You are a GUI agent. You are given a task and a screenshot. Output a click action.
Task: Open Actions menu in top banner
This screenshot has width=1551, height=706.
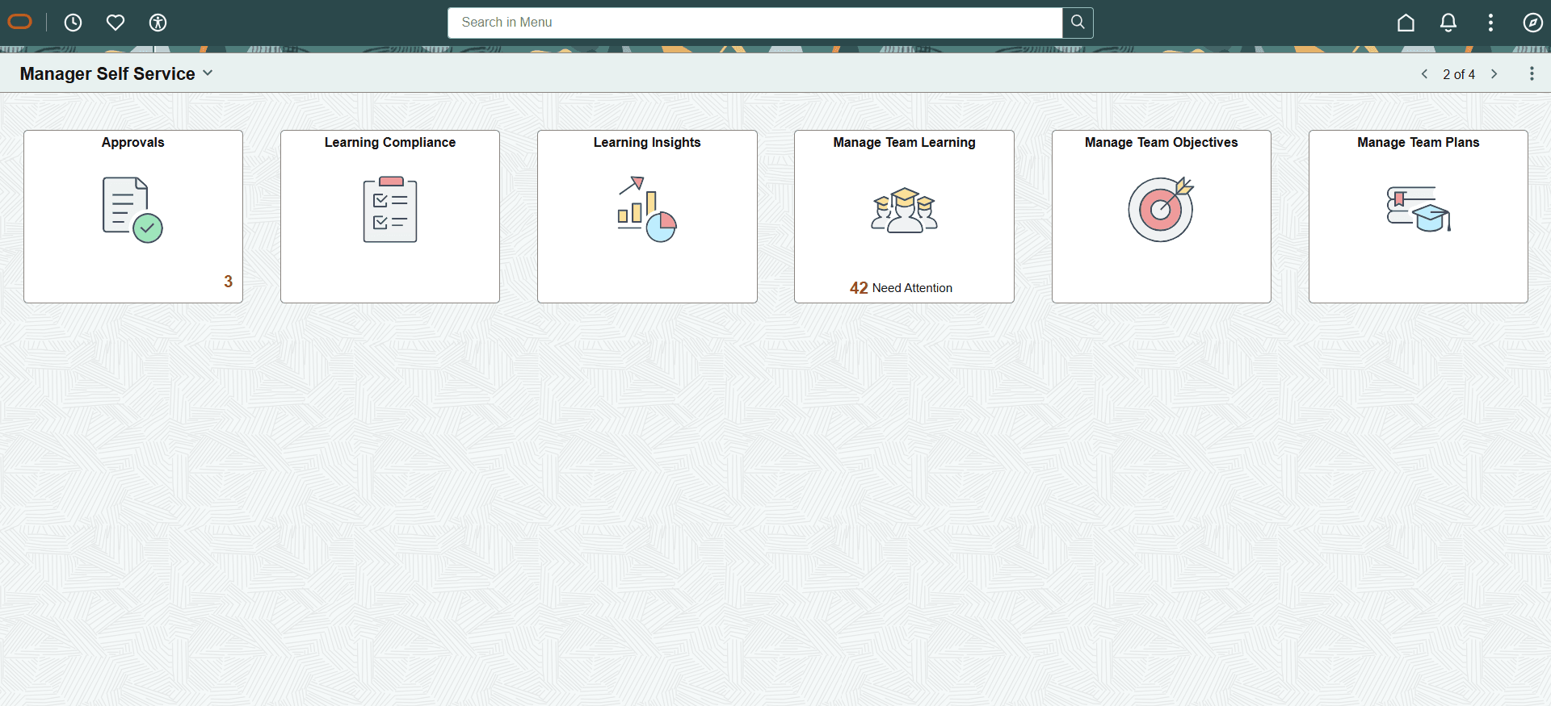[x=1490, y=23]
